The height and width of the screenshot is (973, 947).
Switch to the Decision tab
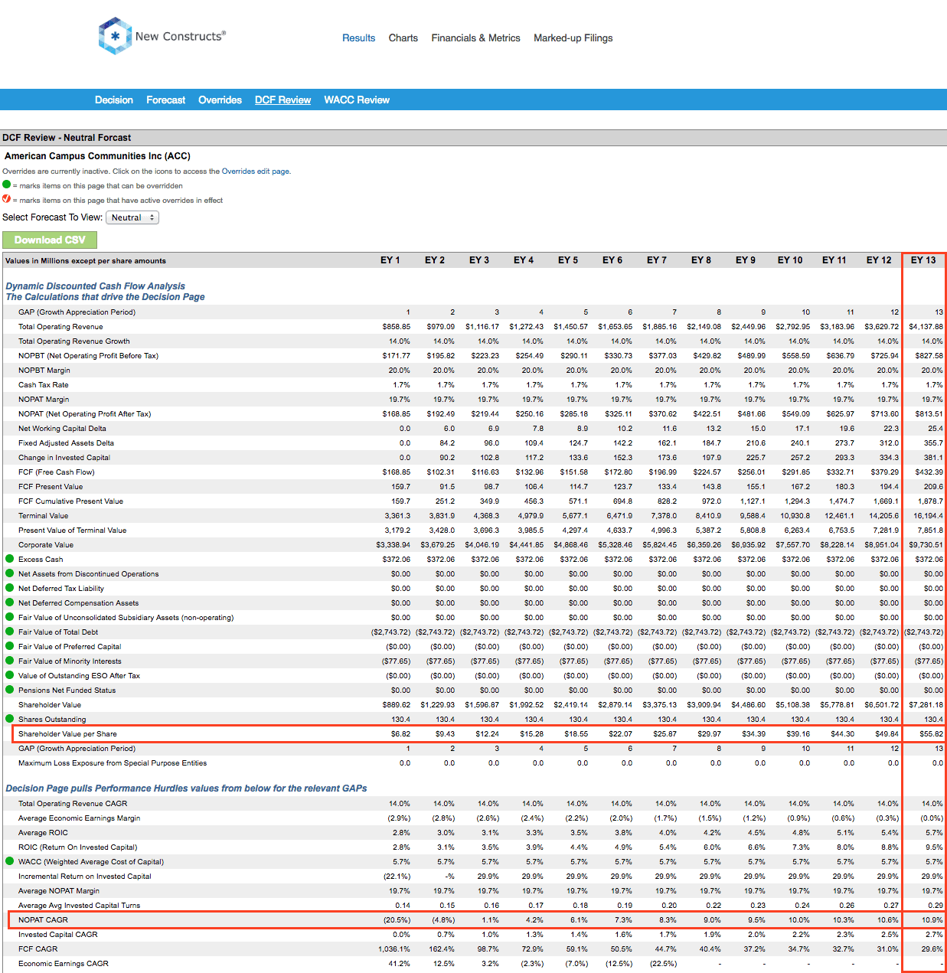tap(114, 100)
